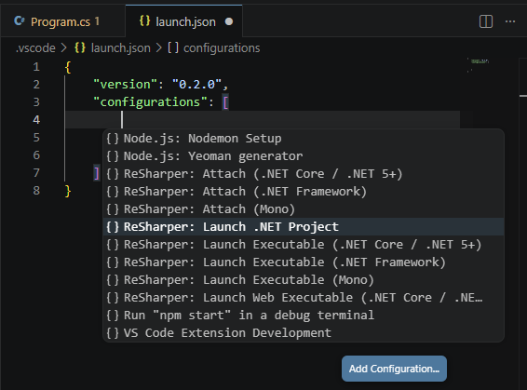
Task: Select ReSharper: Launch Web Executable suggestion
Action: tap(304, 298)
